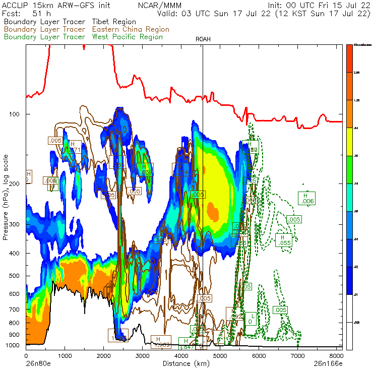Click the 300 hPa pressure tick label
373x373 pixels.
click(x=14, y=224)
